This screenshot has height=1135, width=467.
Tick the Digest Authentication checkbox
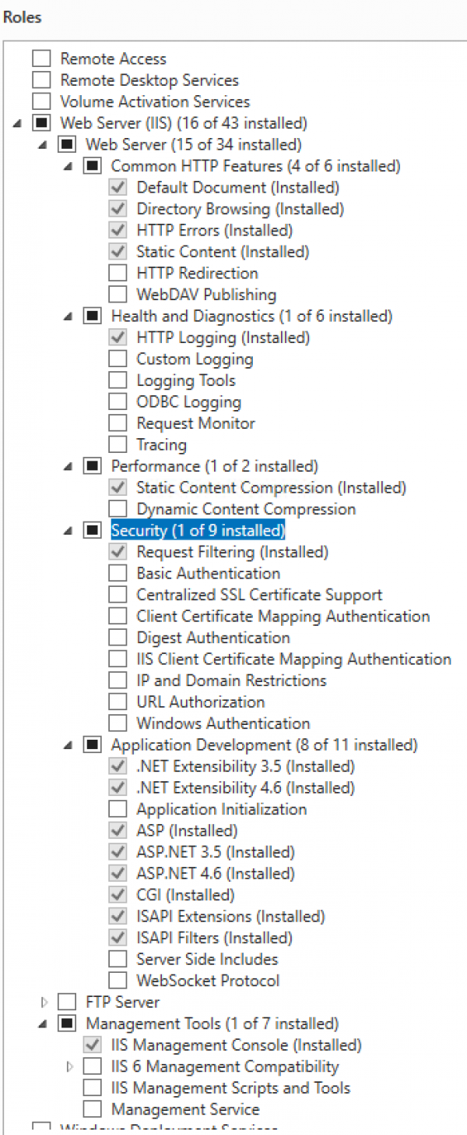point(118,638)
